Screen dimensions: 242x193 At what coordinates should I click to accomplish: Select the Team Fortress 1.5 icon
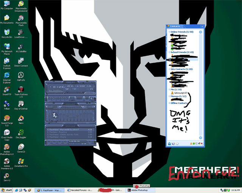[21, 92]
